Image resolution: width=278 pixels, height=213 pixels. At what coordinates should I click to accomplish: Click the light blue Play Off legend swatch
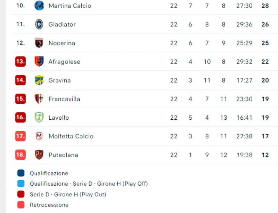[21, 184]
